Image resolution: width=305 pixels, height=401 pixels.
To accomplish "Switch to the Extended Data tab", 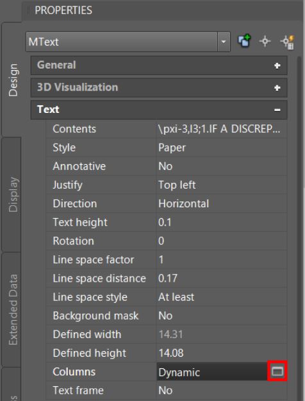I will (12, 309).
